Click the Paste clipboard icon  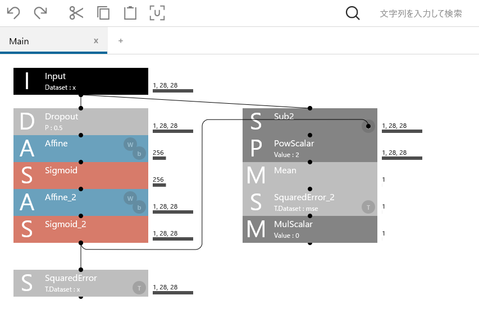[130, 13]
